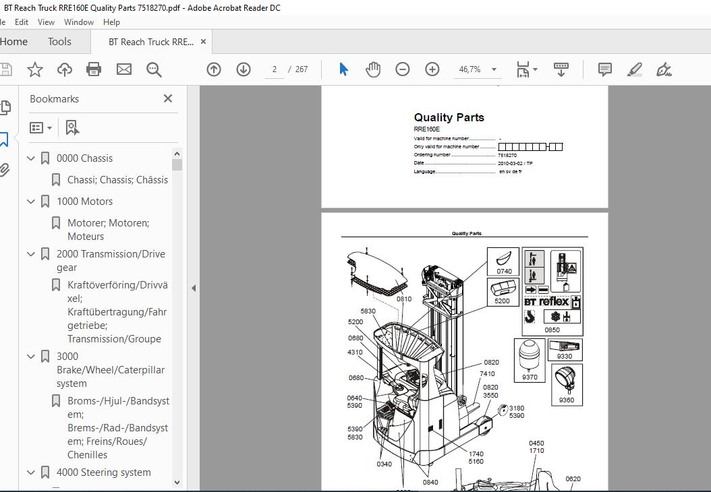Click part number 0850 label
The width and height of the screenshot is (711, 492).
pos(552,330)
